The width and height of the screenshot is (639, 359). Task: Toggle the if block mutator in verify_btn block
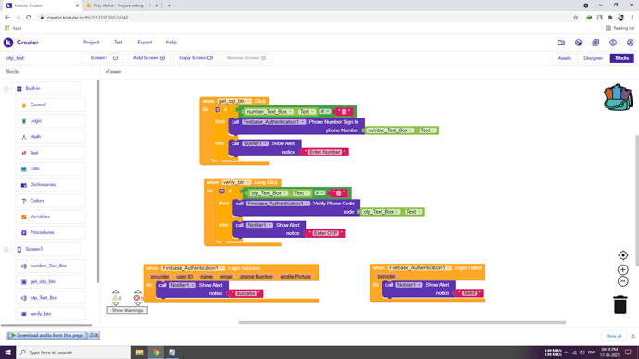tap(222, 191)
